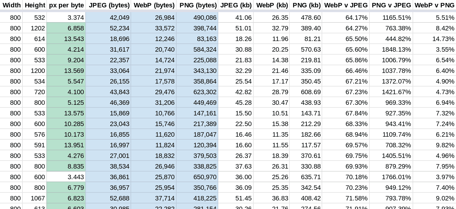This screenshot has height=209, width=456.
Task: Click the "Width" column header
Action: click(12, 5)
